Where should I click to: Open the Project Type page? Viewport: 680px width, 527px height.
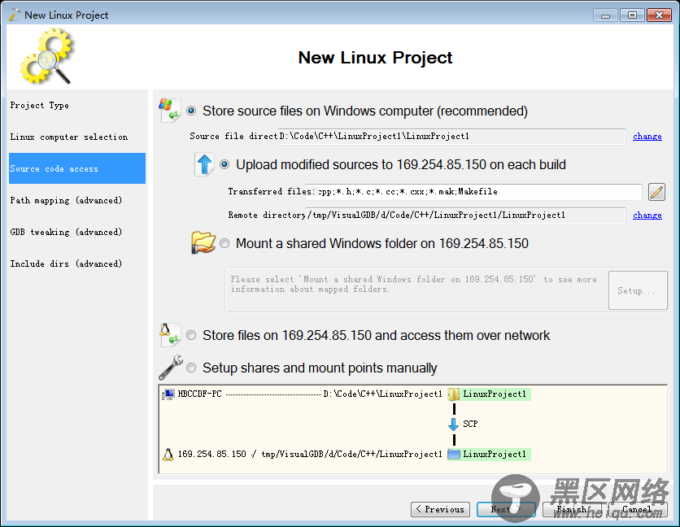pyautogui.click(x=77, y=106)
